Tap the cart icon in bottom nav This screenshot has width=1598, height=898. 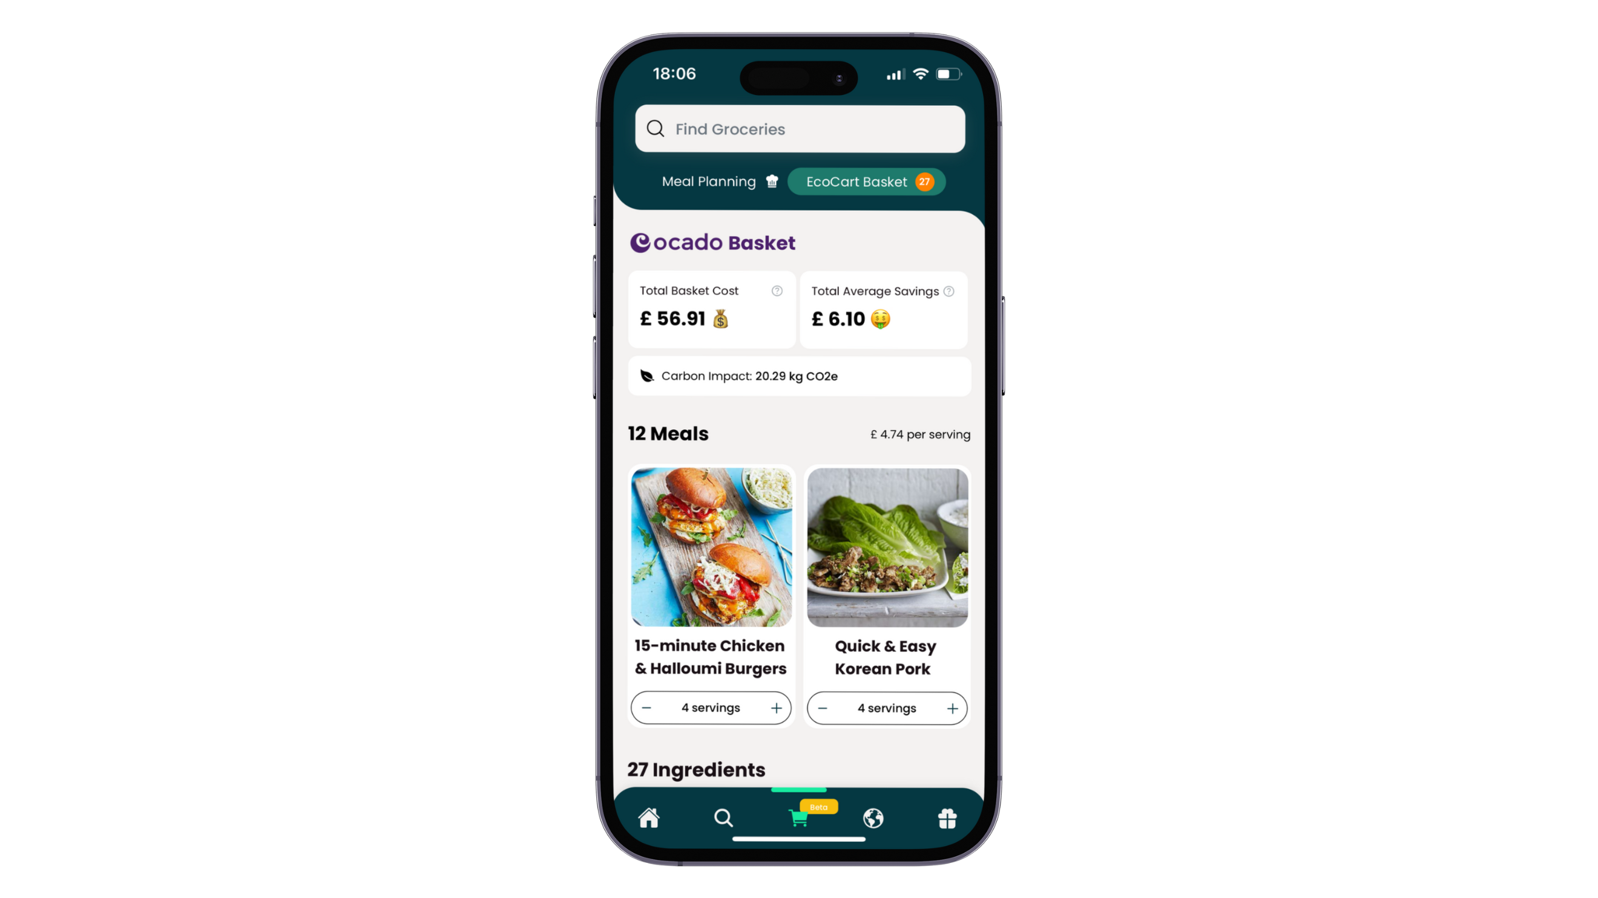point(799,817)
